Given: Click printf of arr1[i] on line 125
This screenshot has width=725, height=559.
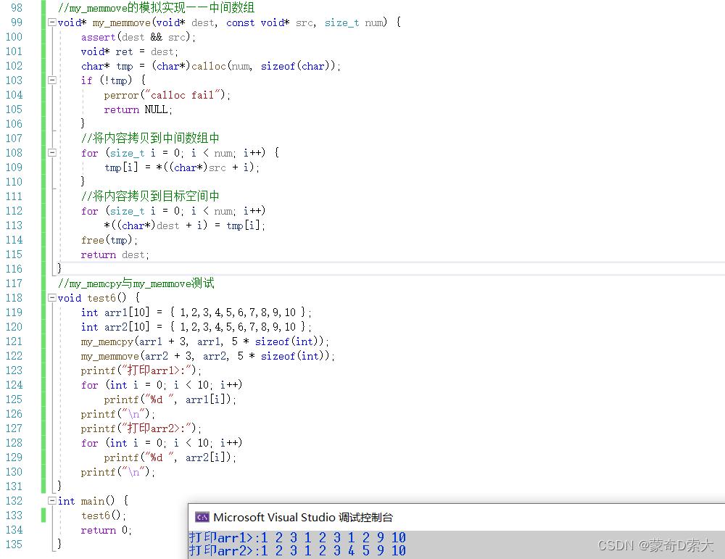Looking at the screenshot, I should 170,399.
